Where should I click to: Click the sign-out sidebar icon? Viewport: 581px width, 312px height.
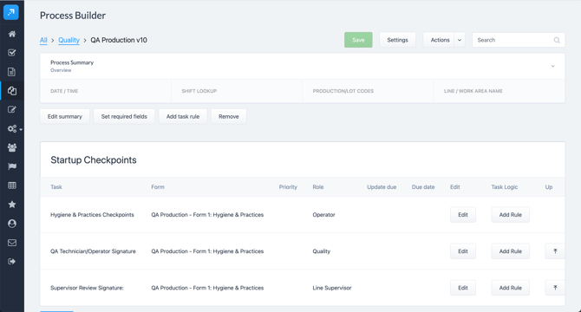click(12, 262)
